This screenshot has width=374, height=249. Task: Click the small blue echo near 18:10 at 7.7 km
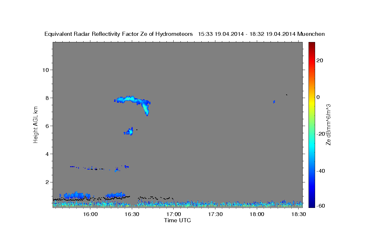[274, 101]
